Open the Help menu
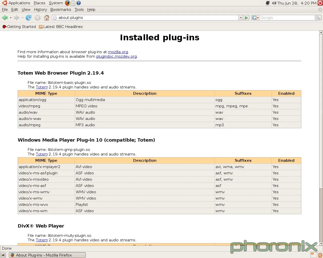This screenshot has width=323, height=258. [91, 10]
